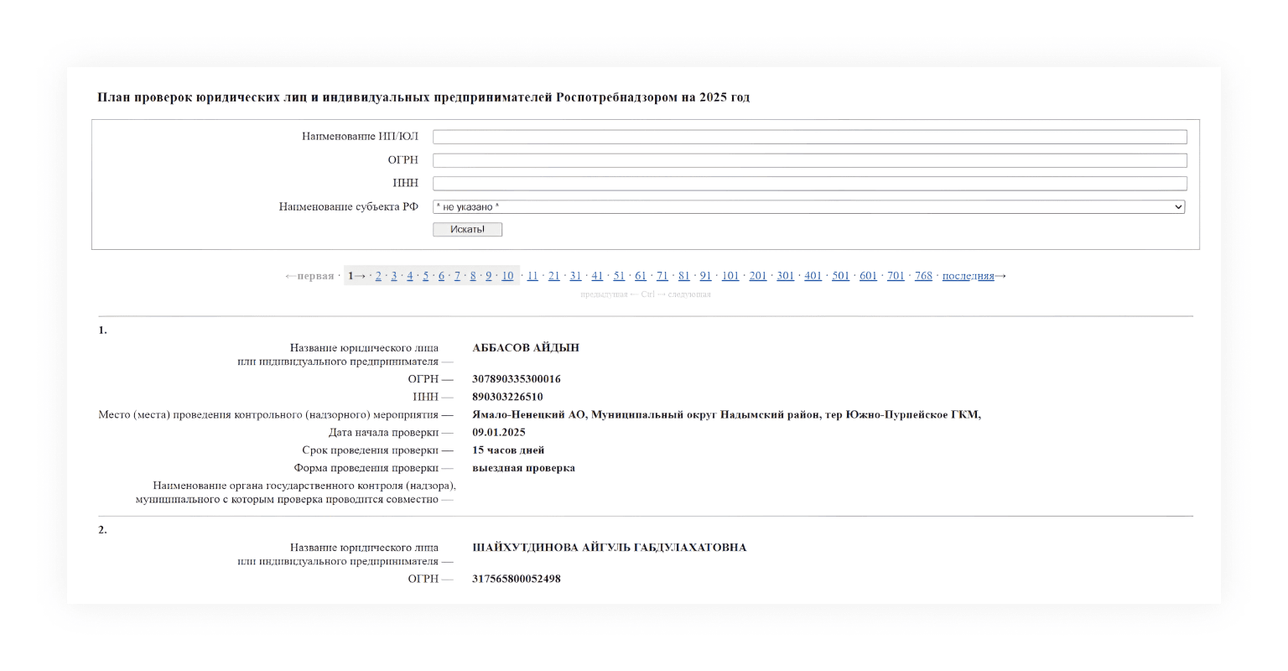The width and height of the screenshot is (1288, 671).
Task: Select the duration text 15 часов дней
Action: 508,450
